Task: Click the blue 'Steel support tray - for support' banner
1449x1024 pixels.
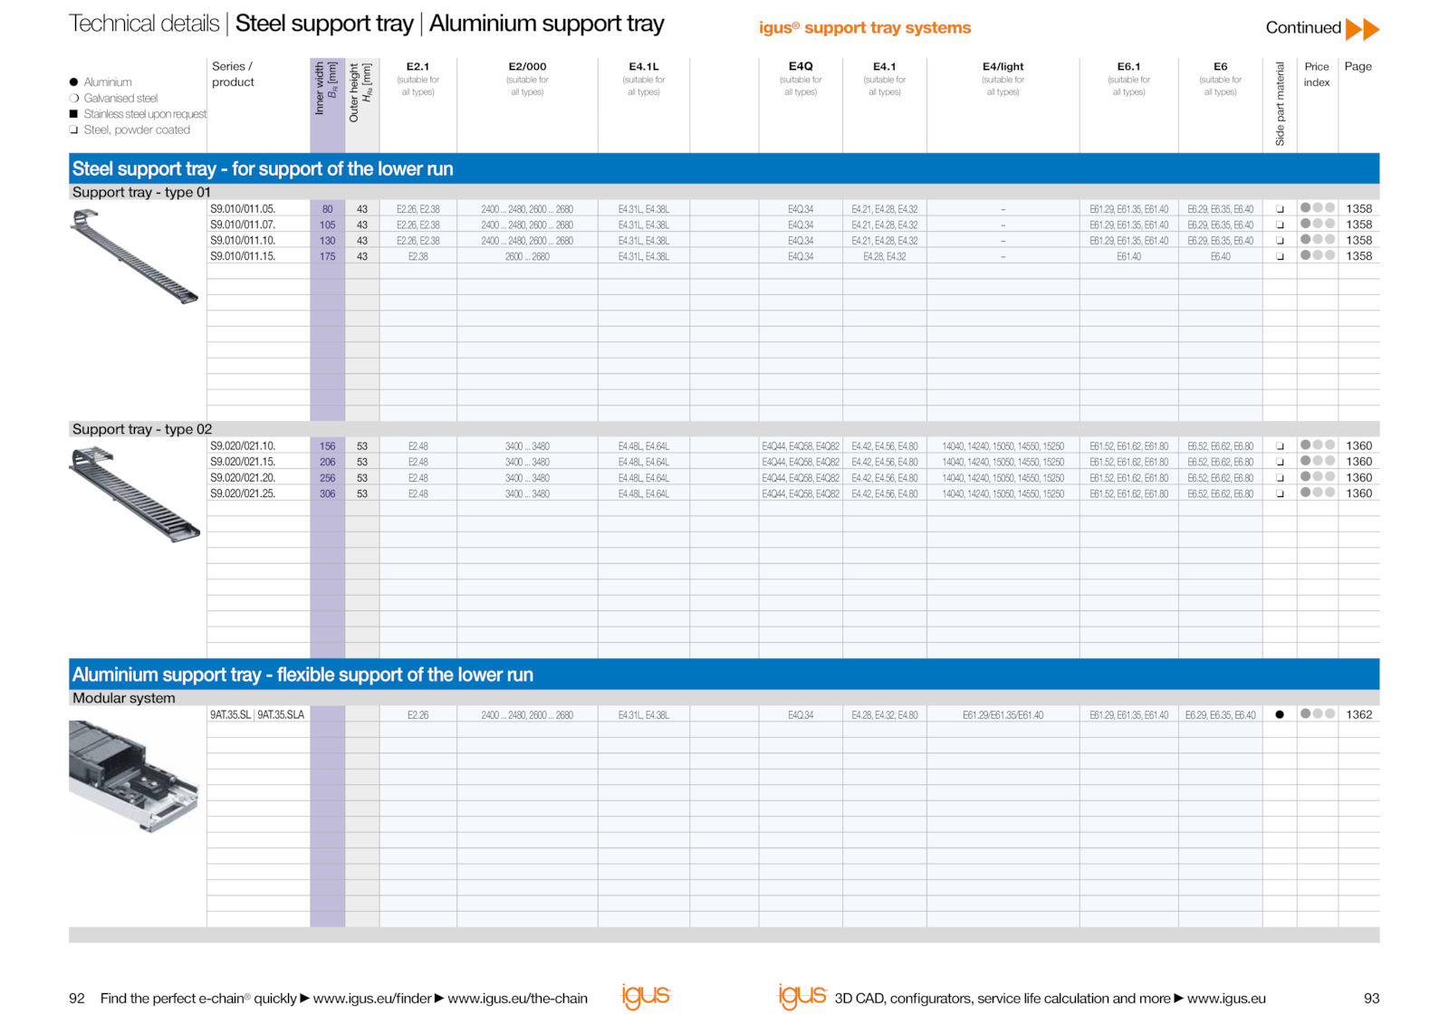Action: click(724, 168)
